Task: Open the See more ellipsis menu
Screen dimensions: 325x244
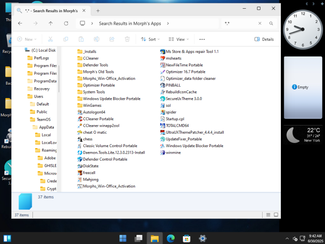Action: [x=202, y=39]
